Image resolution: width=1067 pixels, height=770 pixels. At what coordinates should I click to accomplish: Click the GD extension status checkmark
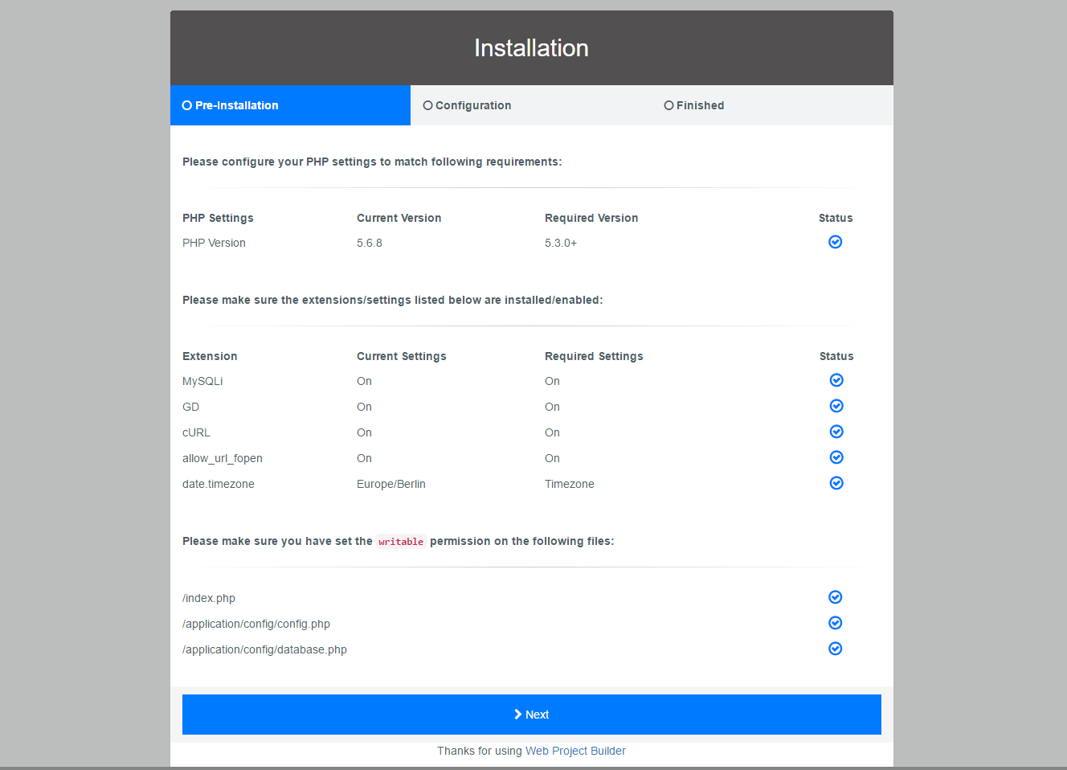coord(836,406)
